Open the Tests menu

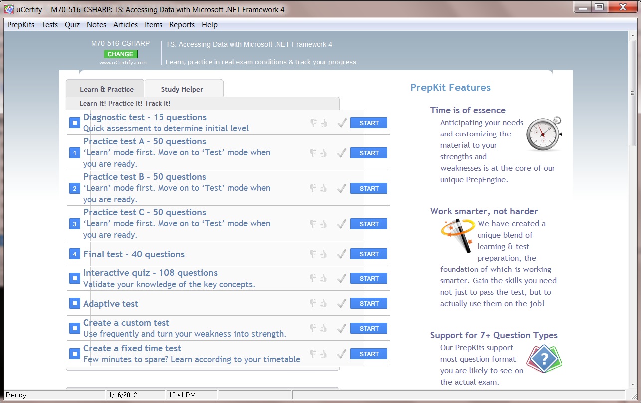click(x=49, y=24)
